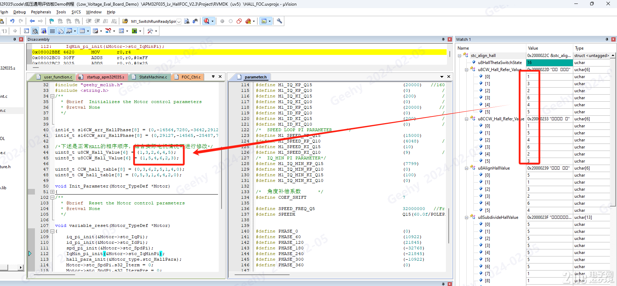Click the Disable All Breakpoints icon
The width and height of the screenshot is (617, 286).
(x=239, y=21)
